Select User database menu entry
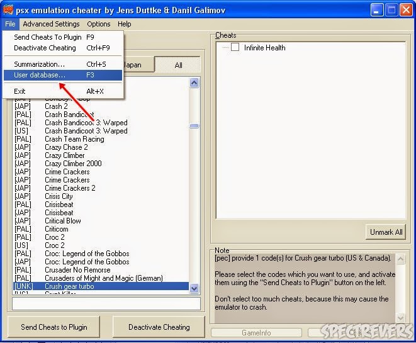The image size is (416, 343). coord(62,75)
